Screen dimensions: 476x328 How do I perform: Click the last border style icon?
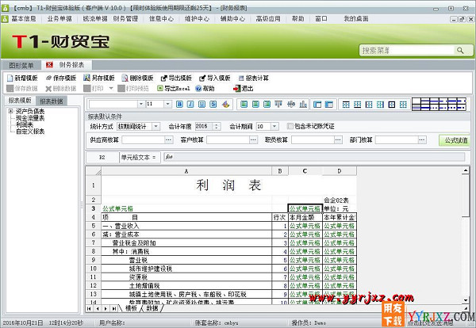tap(403, 105)
